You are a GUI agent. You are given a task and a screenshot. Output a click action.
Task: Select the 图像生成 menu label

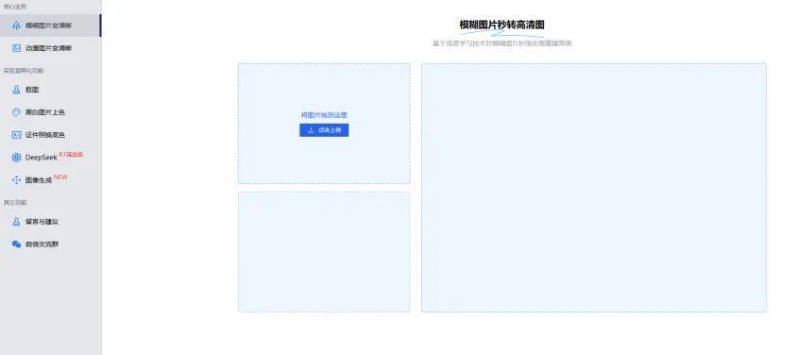[39, 180]
